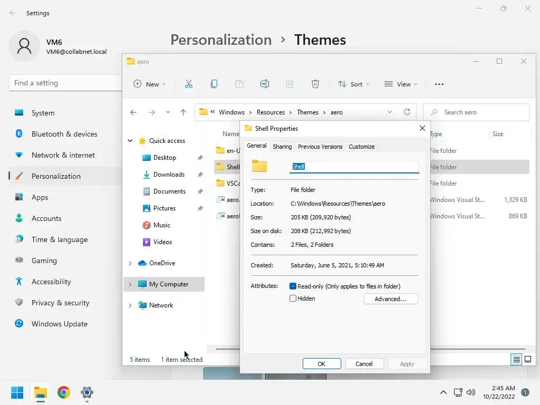Click OK in Shell Properties
The height and width of the screenshot is (405, 540).
[322, 364]
